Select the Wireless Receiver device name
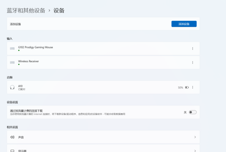Screen dimensions: 226x152 point(28,61)
